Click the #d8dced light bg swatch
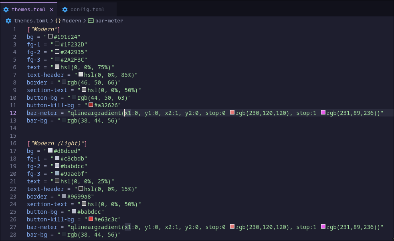Image resolution: width=394 pixels, height=241 pixels. tap(51, 151)
